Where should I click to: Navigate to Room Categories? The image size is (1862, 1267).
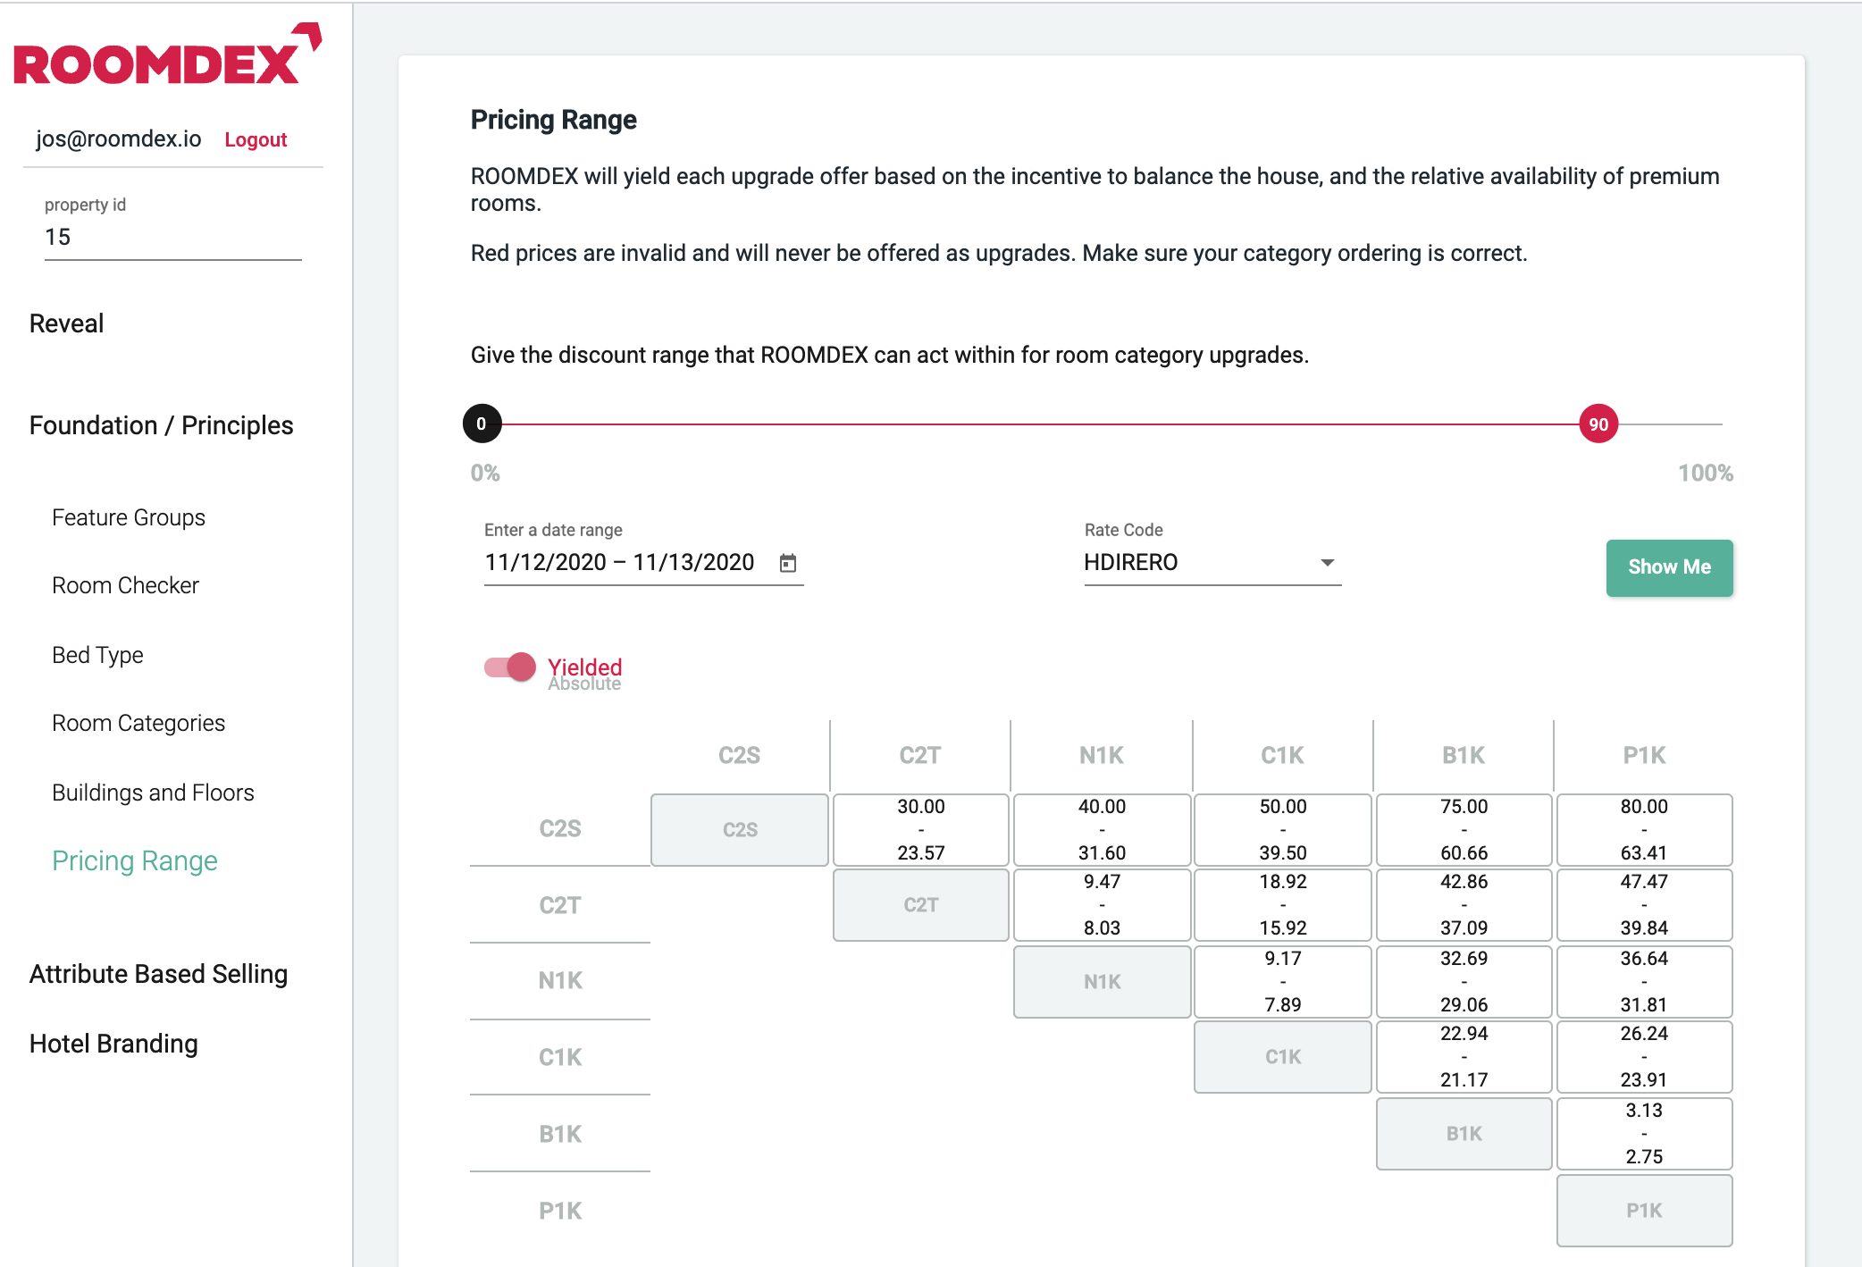tap(138, 723)
